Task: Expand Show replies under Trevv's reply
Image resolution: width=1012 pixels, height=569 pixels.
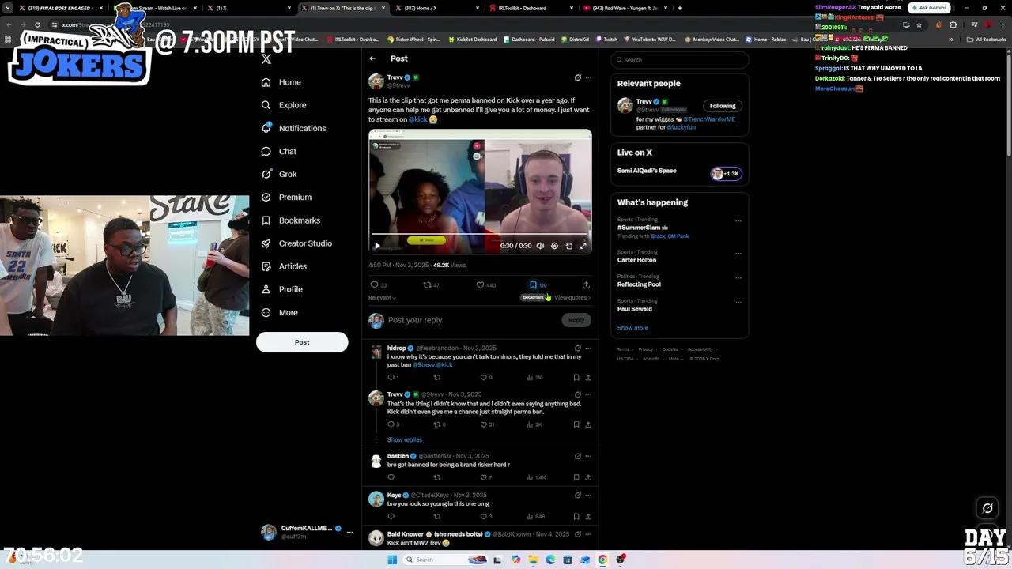Action: pos(405,440)
